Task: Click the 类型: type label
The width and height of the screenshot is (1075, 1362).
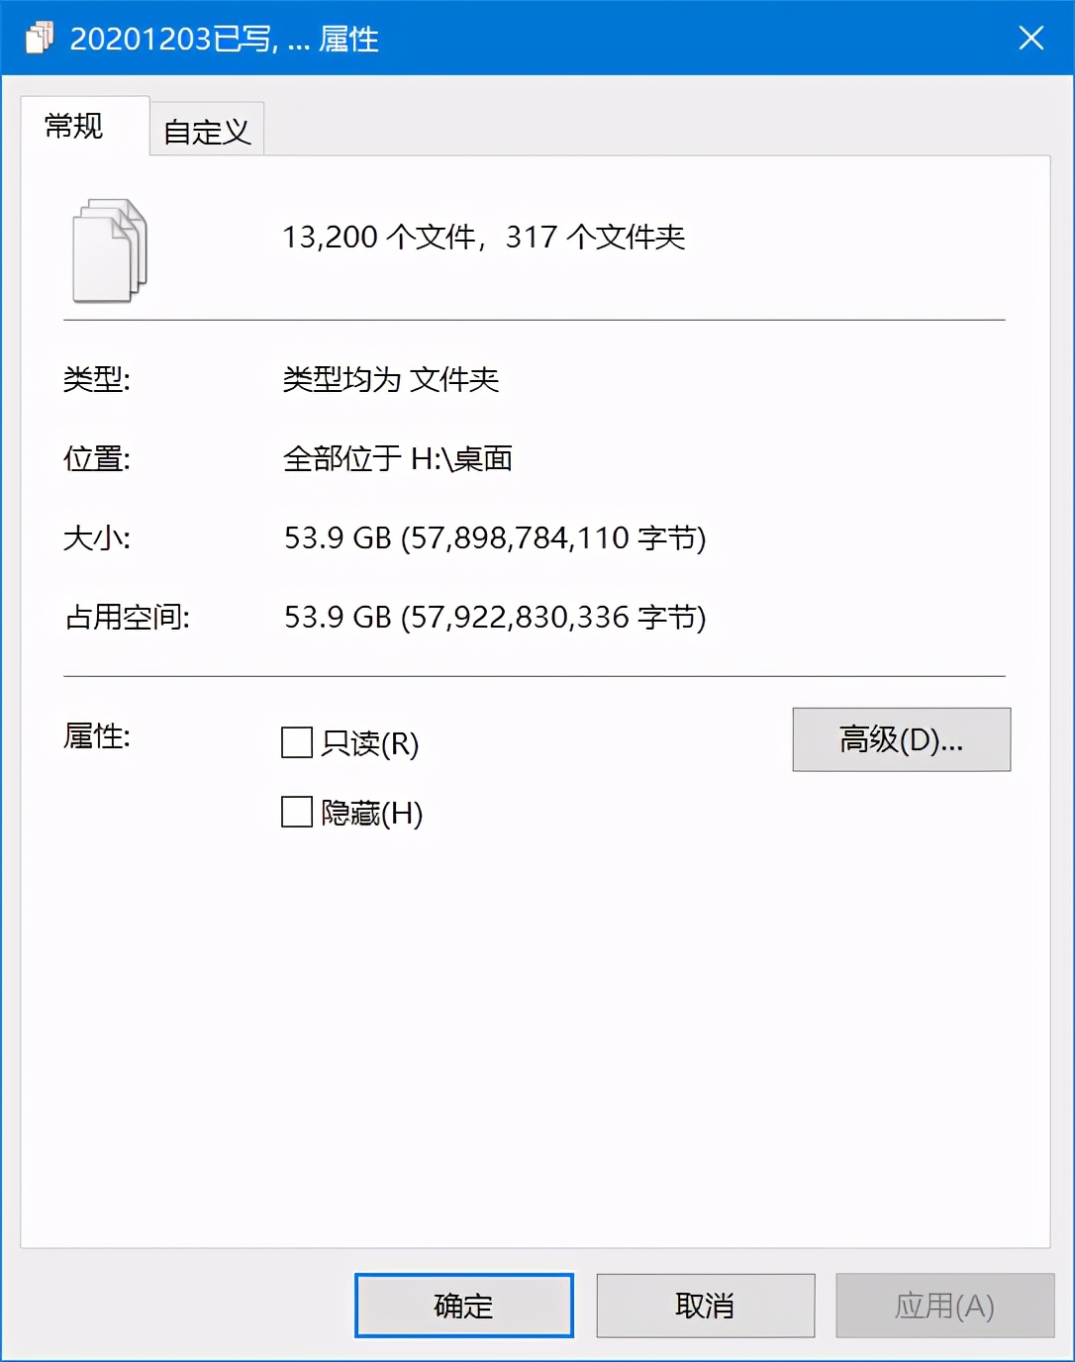Action: coord(97,379)
